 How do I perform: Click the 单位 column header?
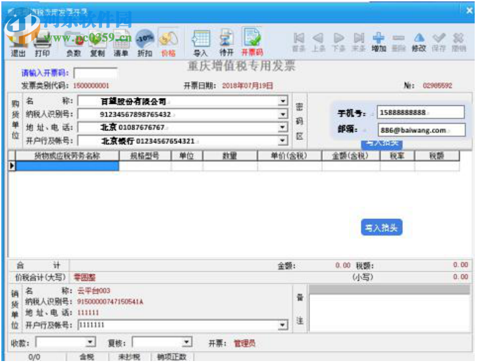(x=187, y=156)
